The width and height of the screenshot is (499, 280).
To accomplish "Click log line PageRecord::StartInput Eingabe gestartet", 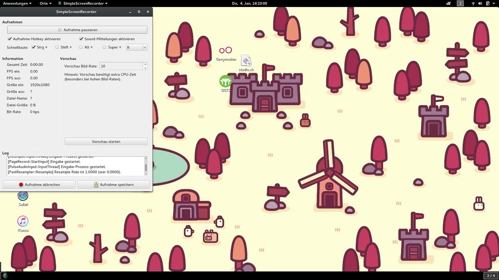I will [44, 161].
